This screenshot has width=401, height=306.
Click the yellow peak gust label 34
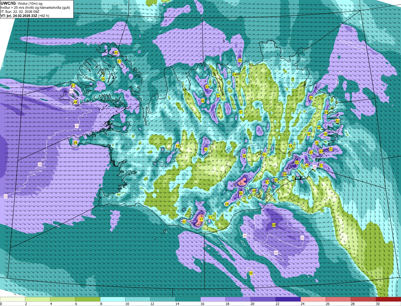tap(311, 98)
